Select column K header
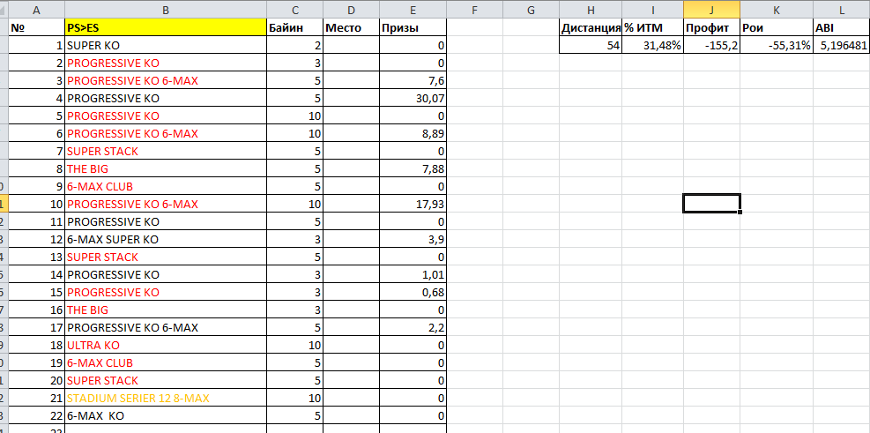The image size is (870, 433). tap(777, 10)
